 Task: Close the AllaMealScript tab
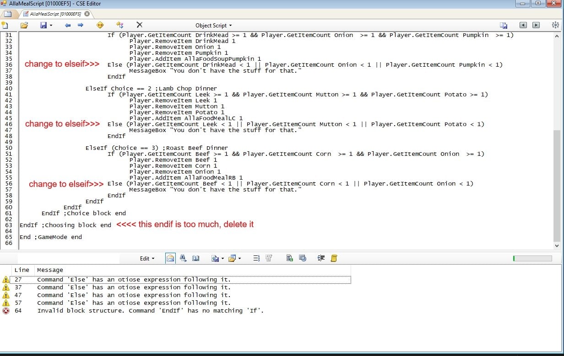tap(87, 14)
